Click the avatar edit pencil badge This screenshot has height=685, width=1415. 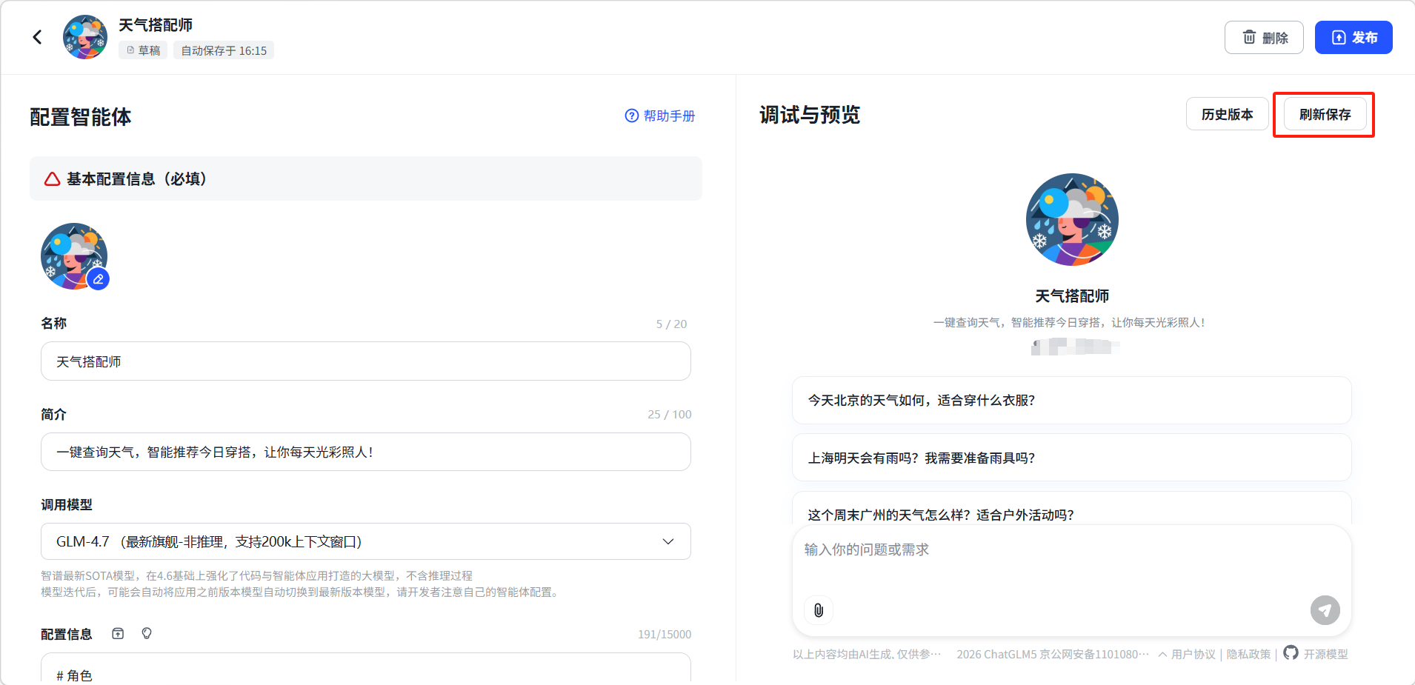98,279
